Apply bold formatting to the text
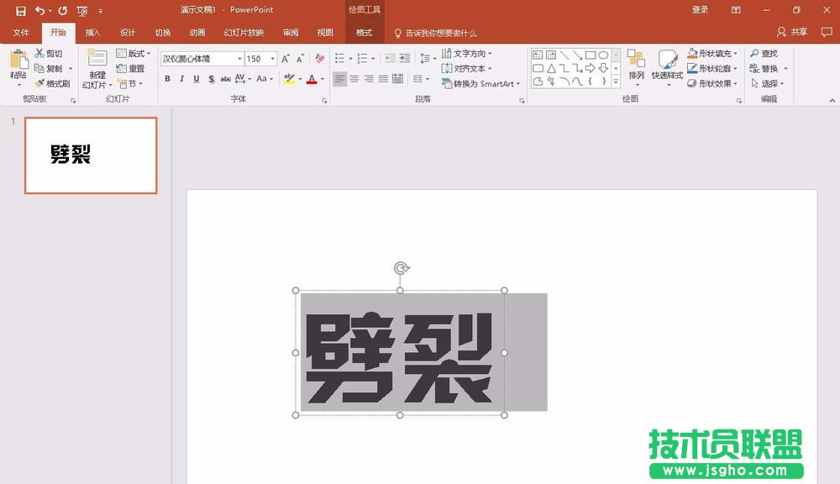The width and height of the screenshot is (840, 484). coord(168,78)
